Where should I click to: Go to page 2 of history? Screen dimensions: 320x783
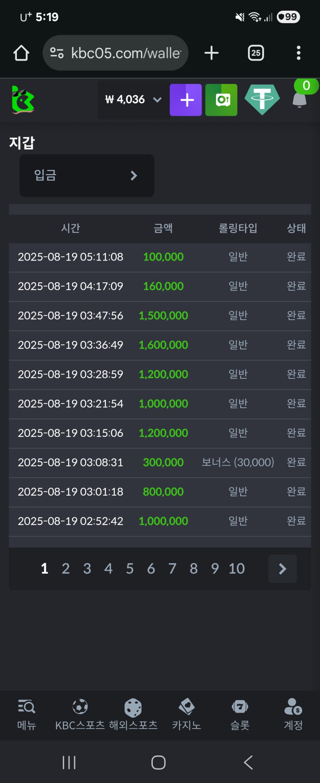[66, 569]
